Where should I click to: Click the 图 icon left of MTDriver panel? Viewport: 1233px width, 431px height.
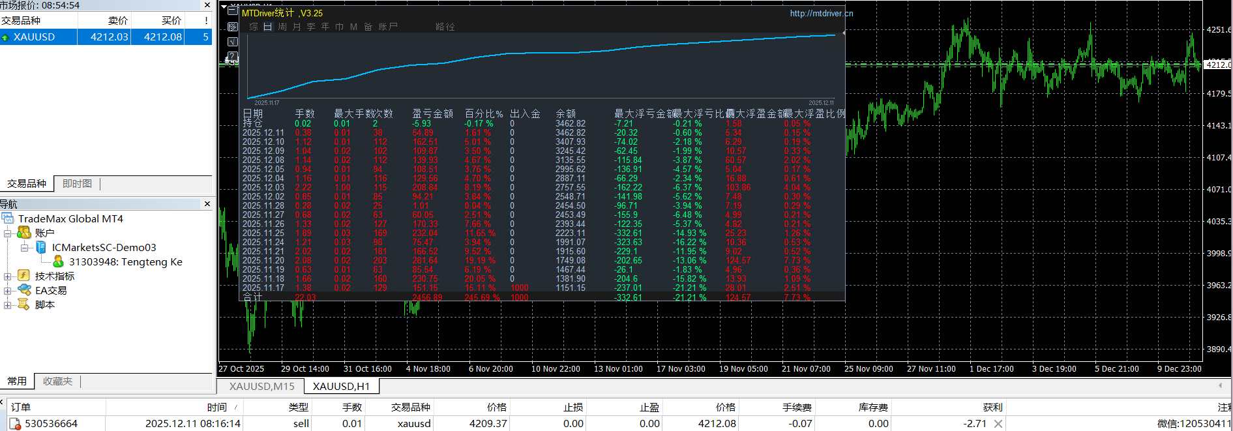(x=233, y=27)
